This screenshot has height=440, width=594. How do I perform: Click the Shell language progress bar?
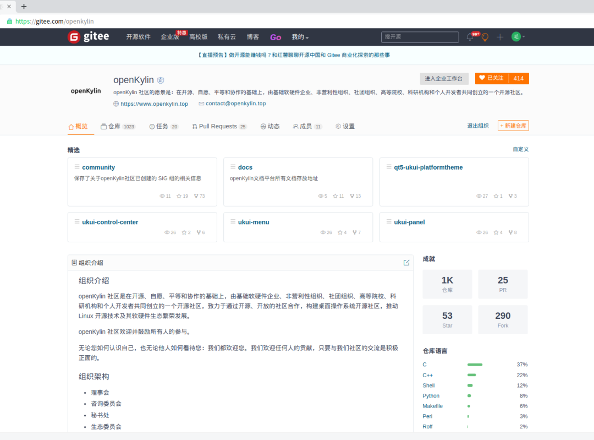[470, 385]
